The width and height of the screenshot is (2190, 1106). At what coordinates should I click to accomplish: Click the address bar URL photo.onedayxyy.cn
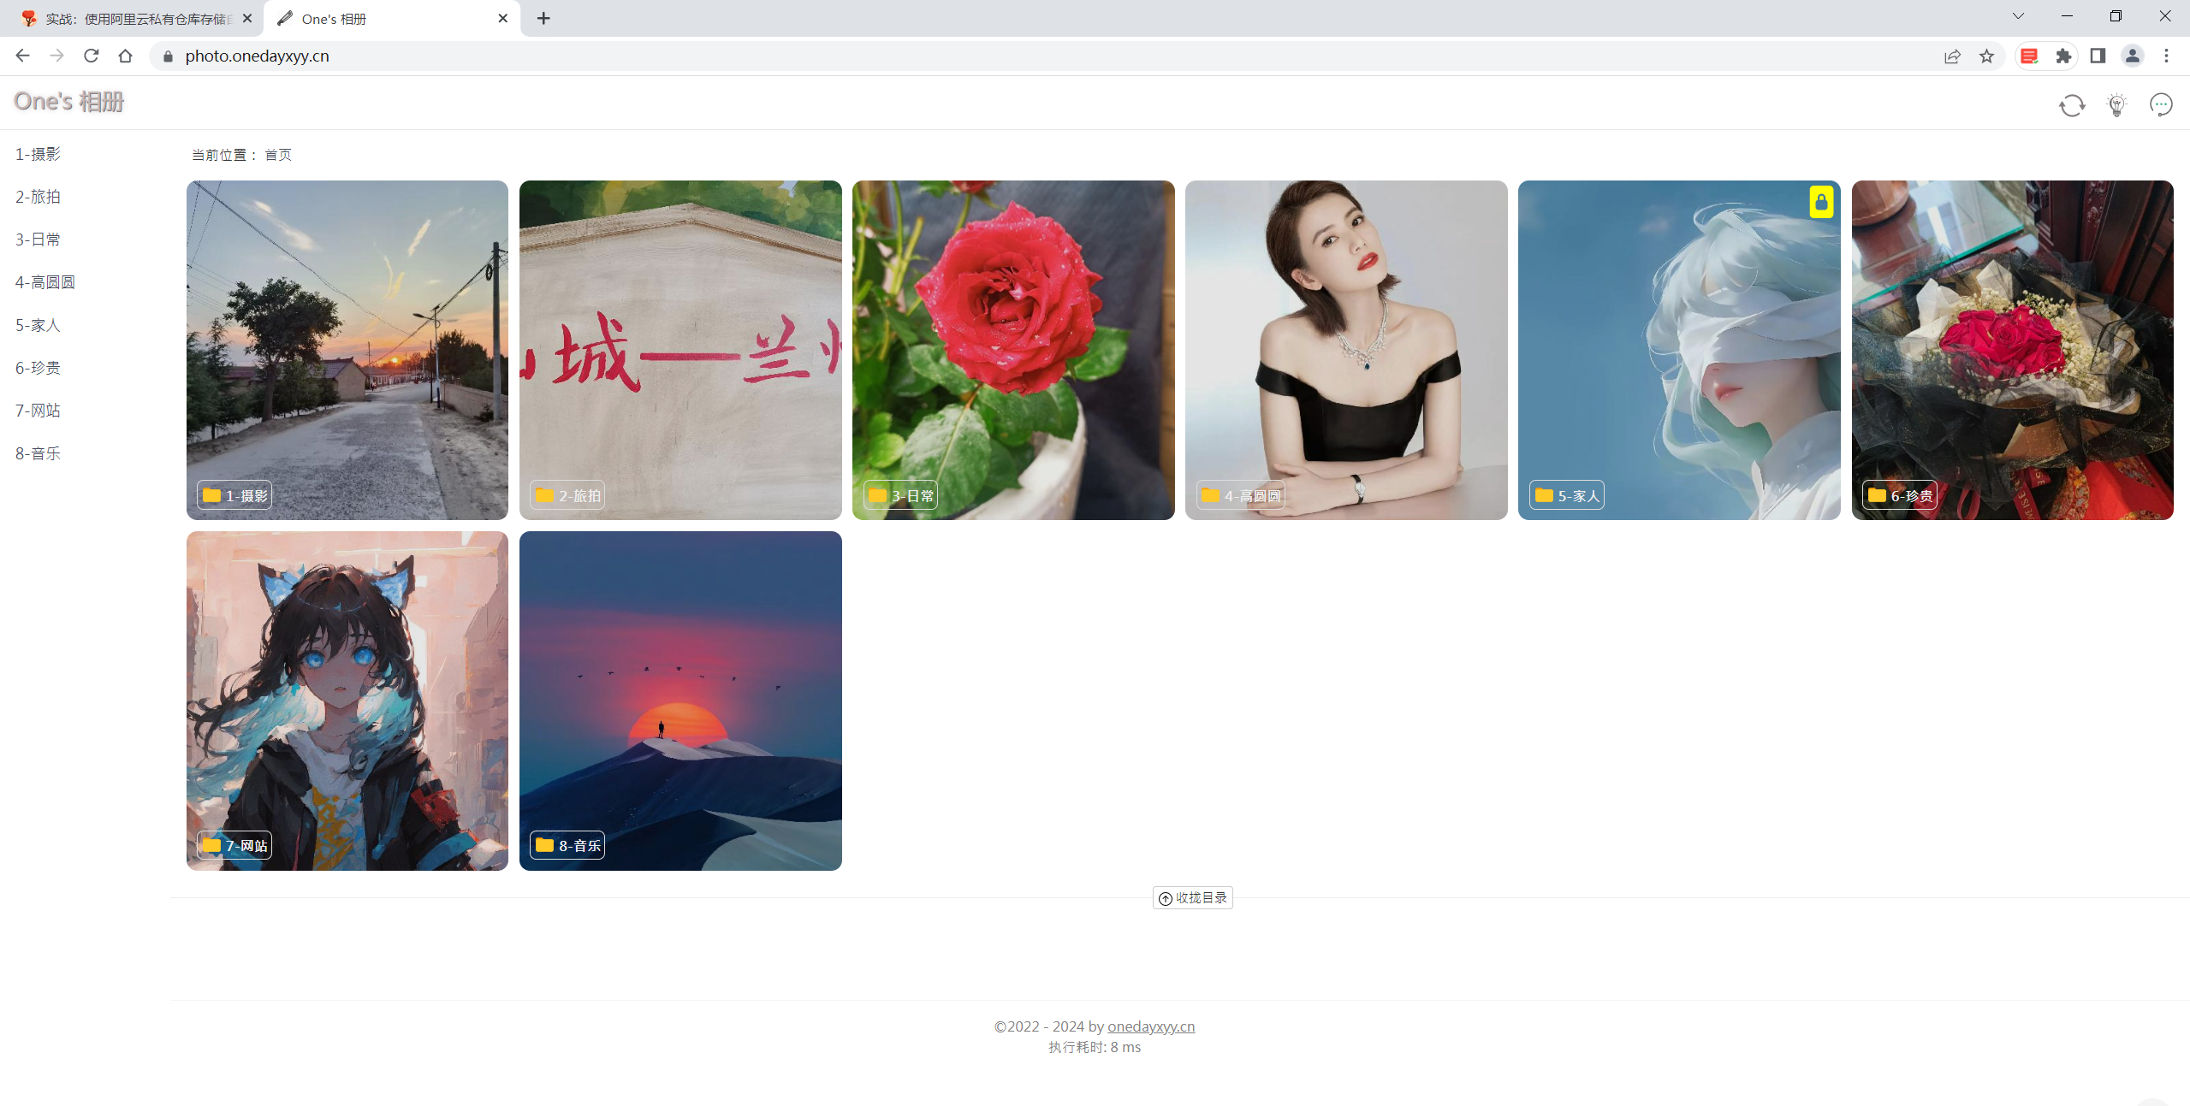257,56
